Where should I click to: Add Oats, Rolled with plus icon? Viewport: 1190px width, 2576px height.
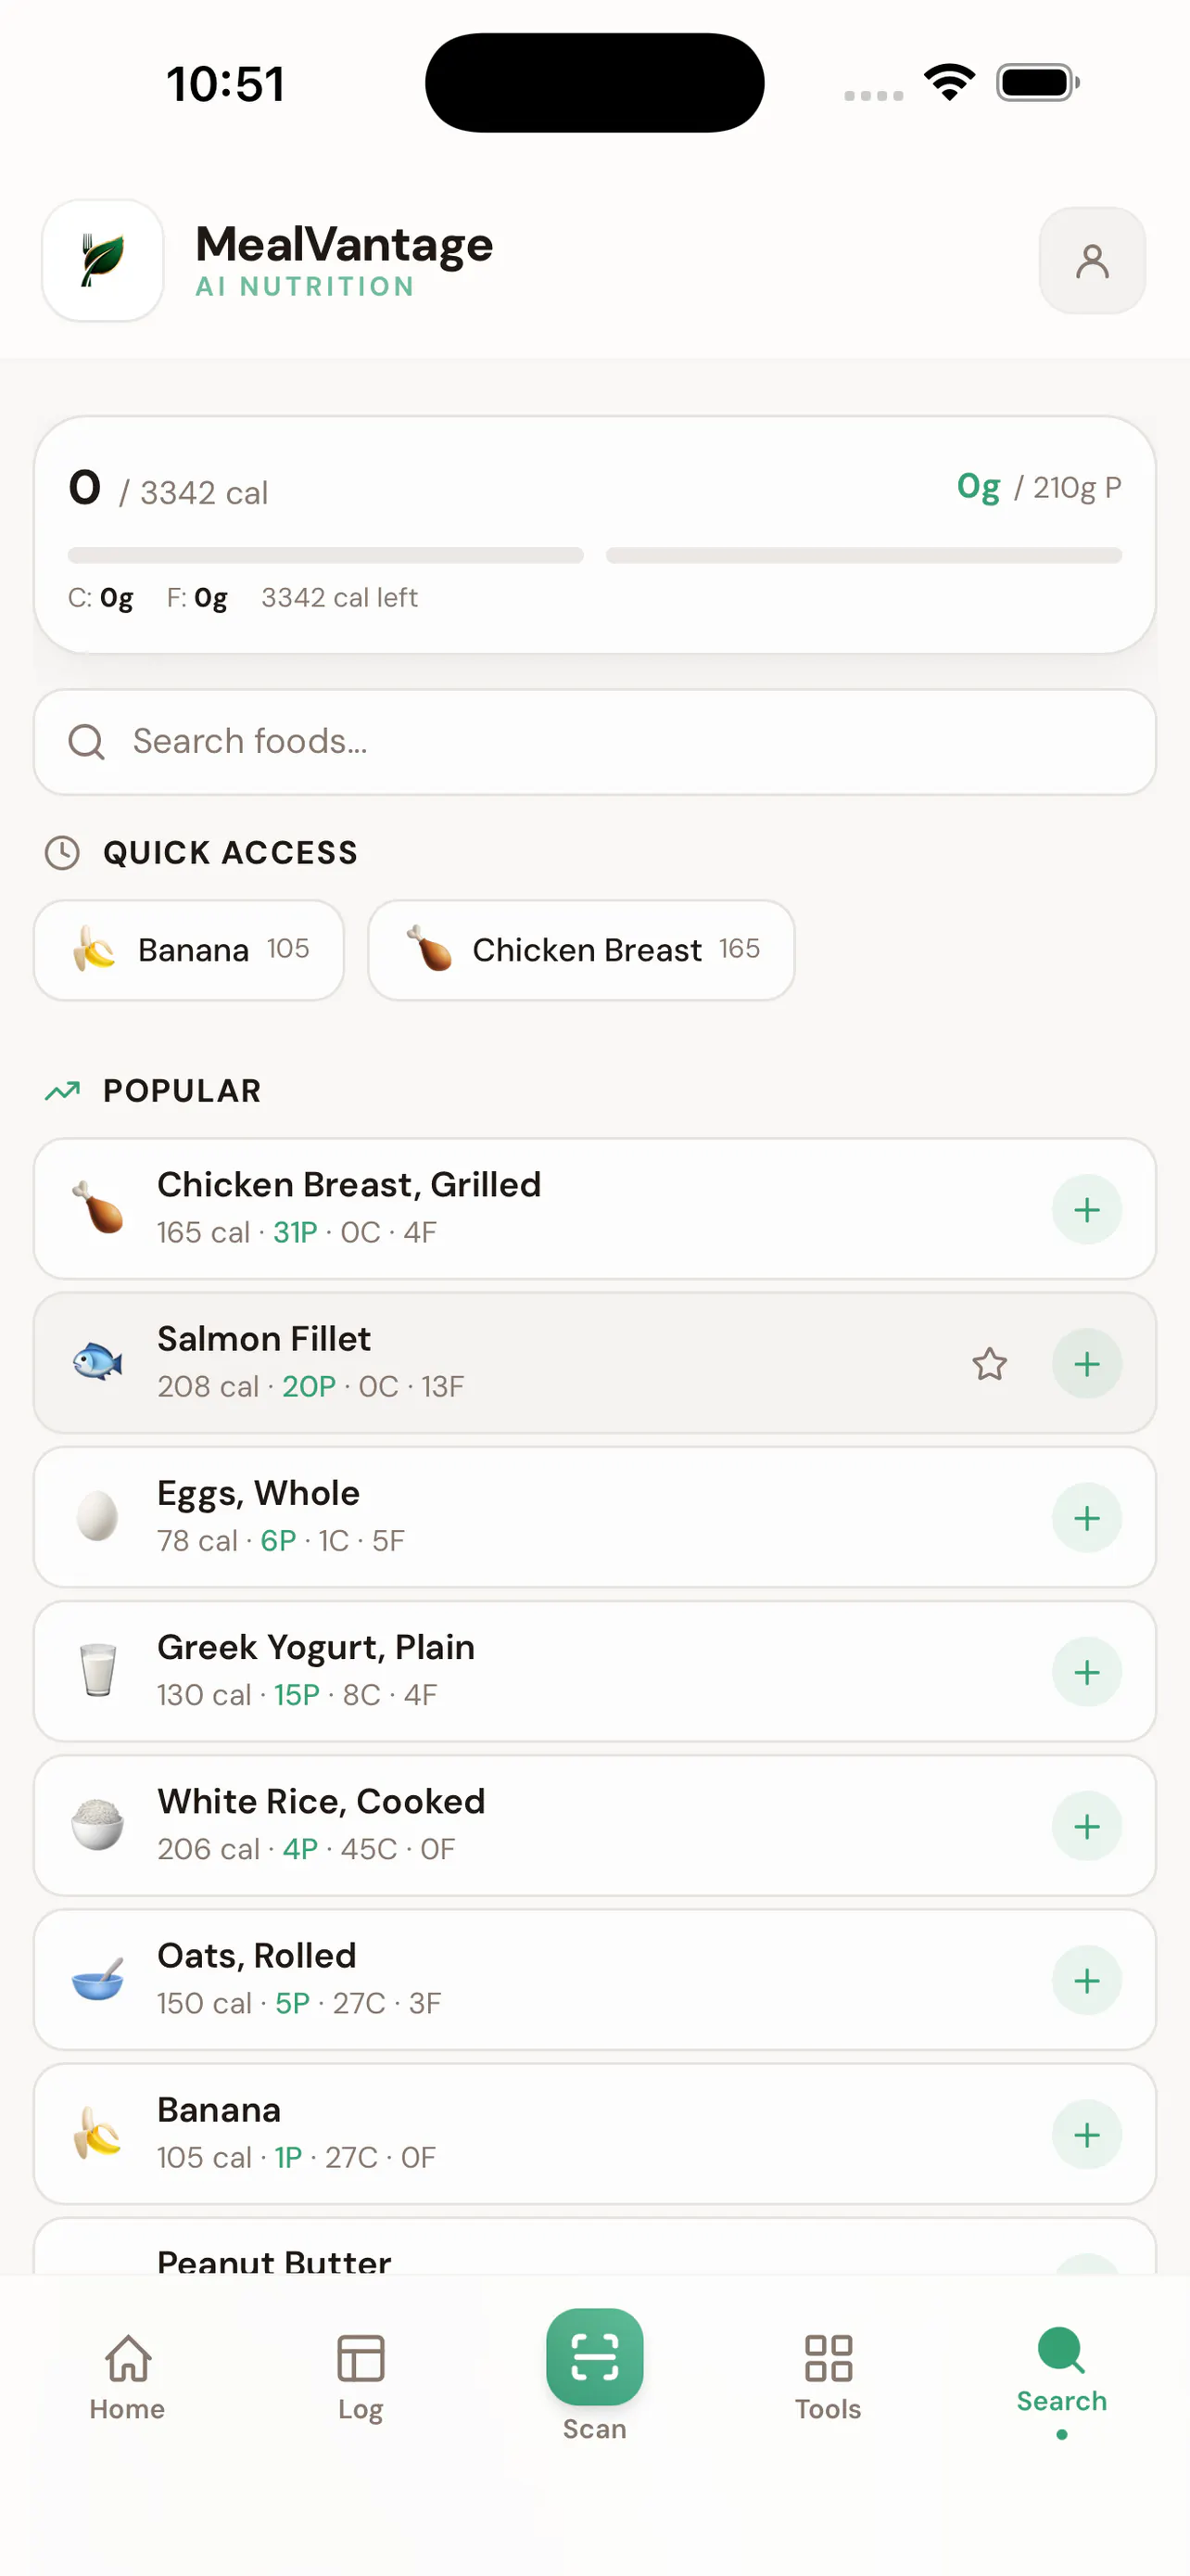pyautogui.click(x=1086, y=1979)
